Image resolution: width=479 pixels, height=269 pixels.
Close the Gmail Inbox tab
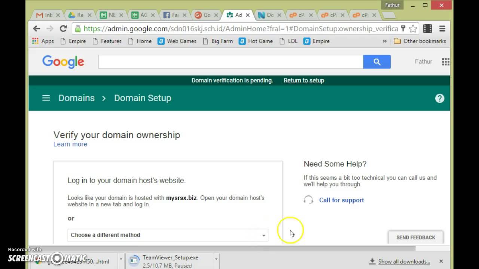pyautogui.click(x=58, y=15)
